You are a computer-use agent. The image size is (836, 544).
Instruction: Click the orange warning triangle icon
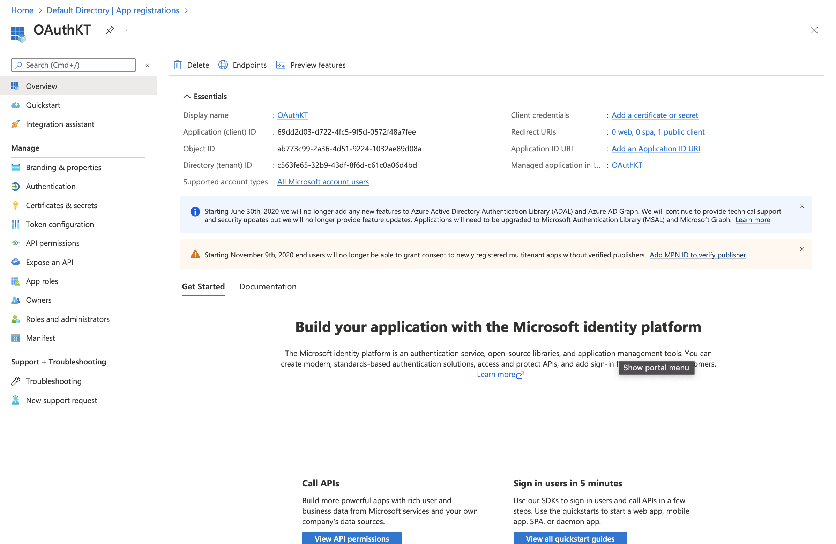pyautogui.click(x=195, y=254)
